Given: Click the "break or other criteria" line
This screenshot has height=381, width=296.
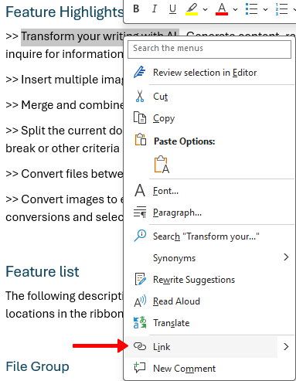Looking at the screenshot, I should point(63,148).
